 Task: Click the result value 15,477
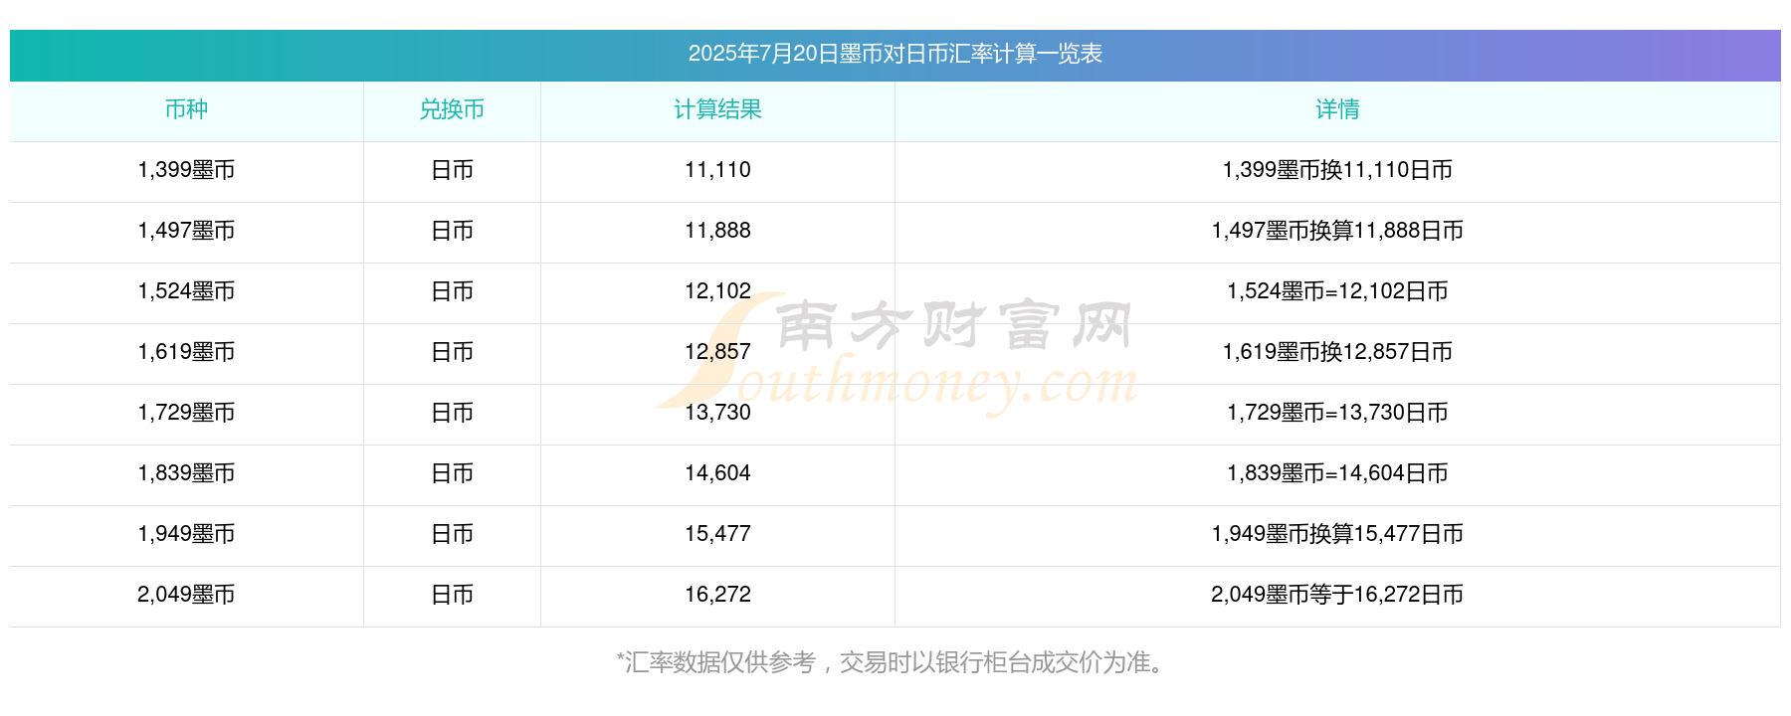click(x=717, y=534)
